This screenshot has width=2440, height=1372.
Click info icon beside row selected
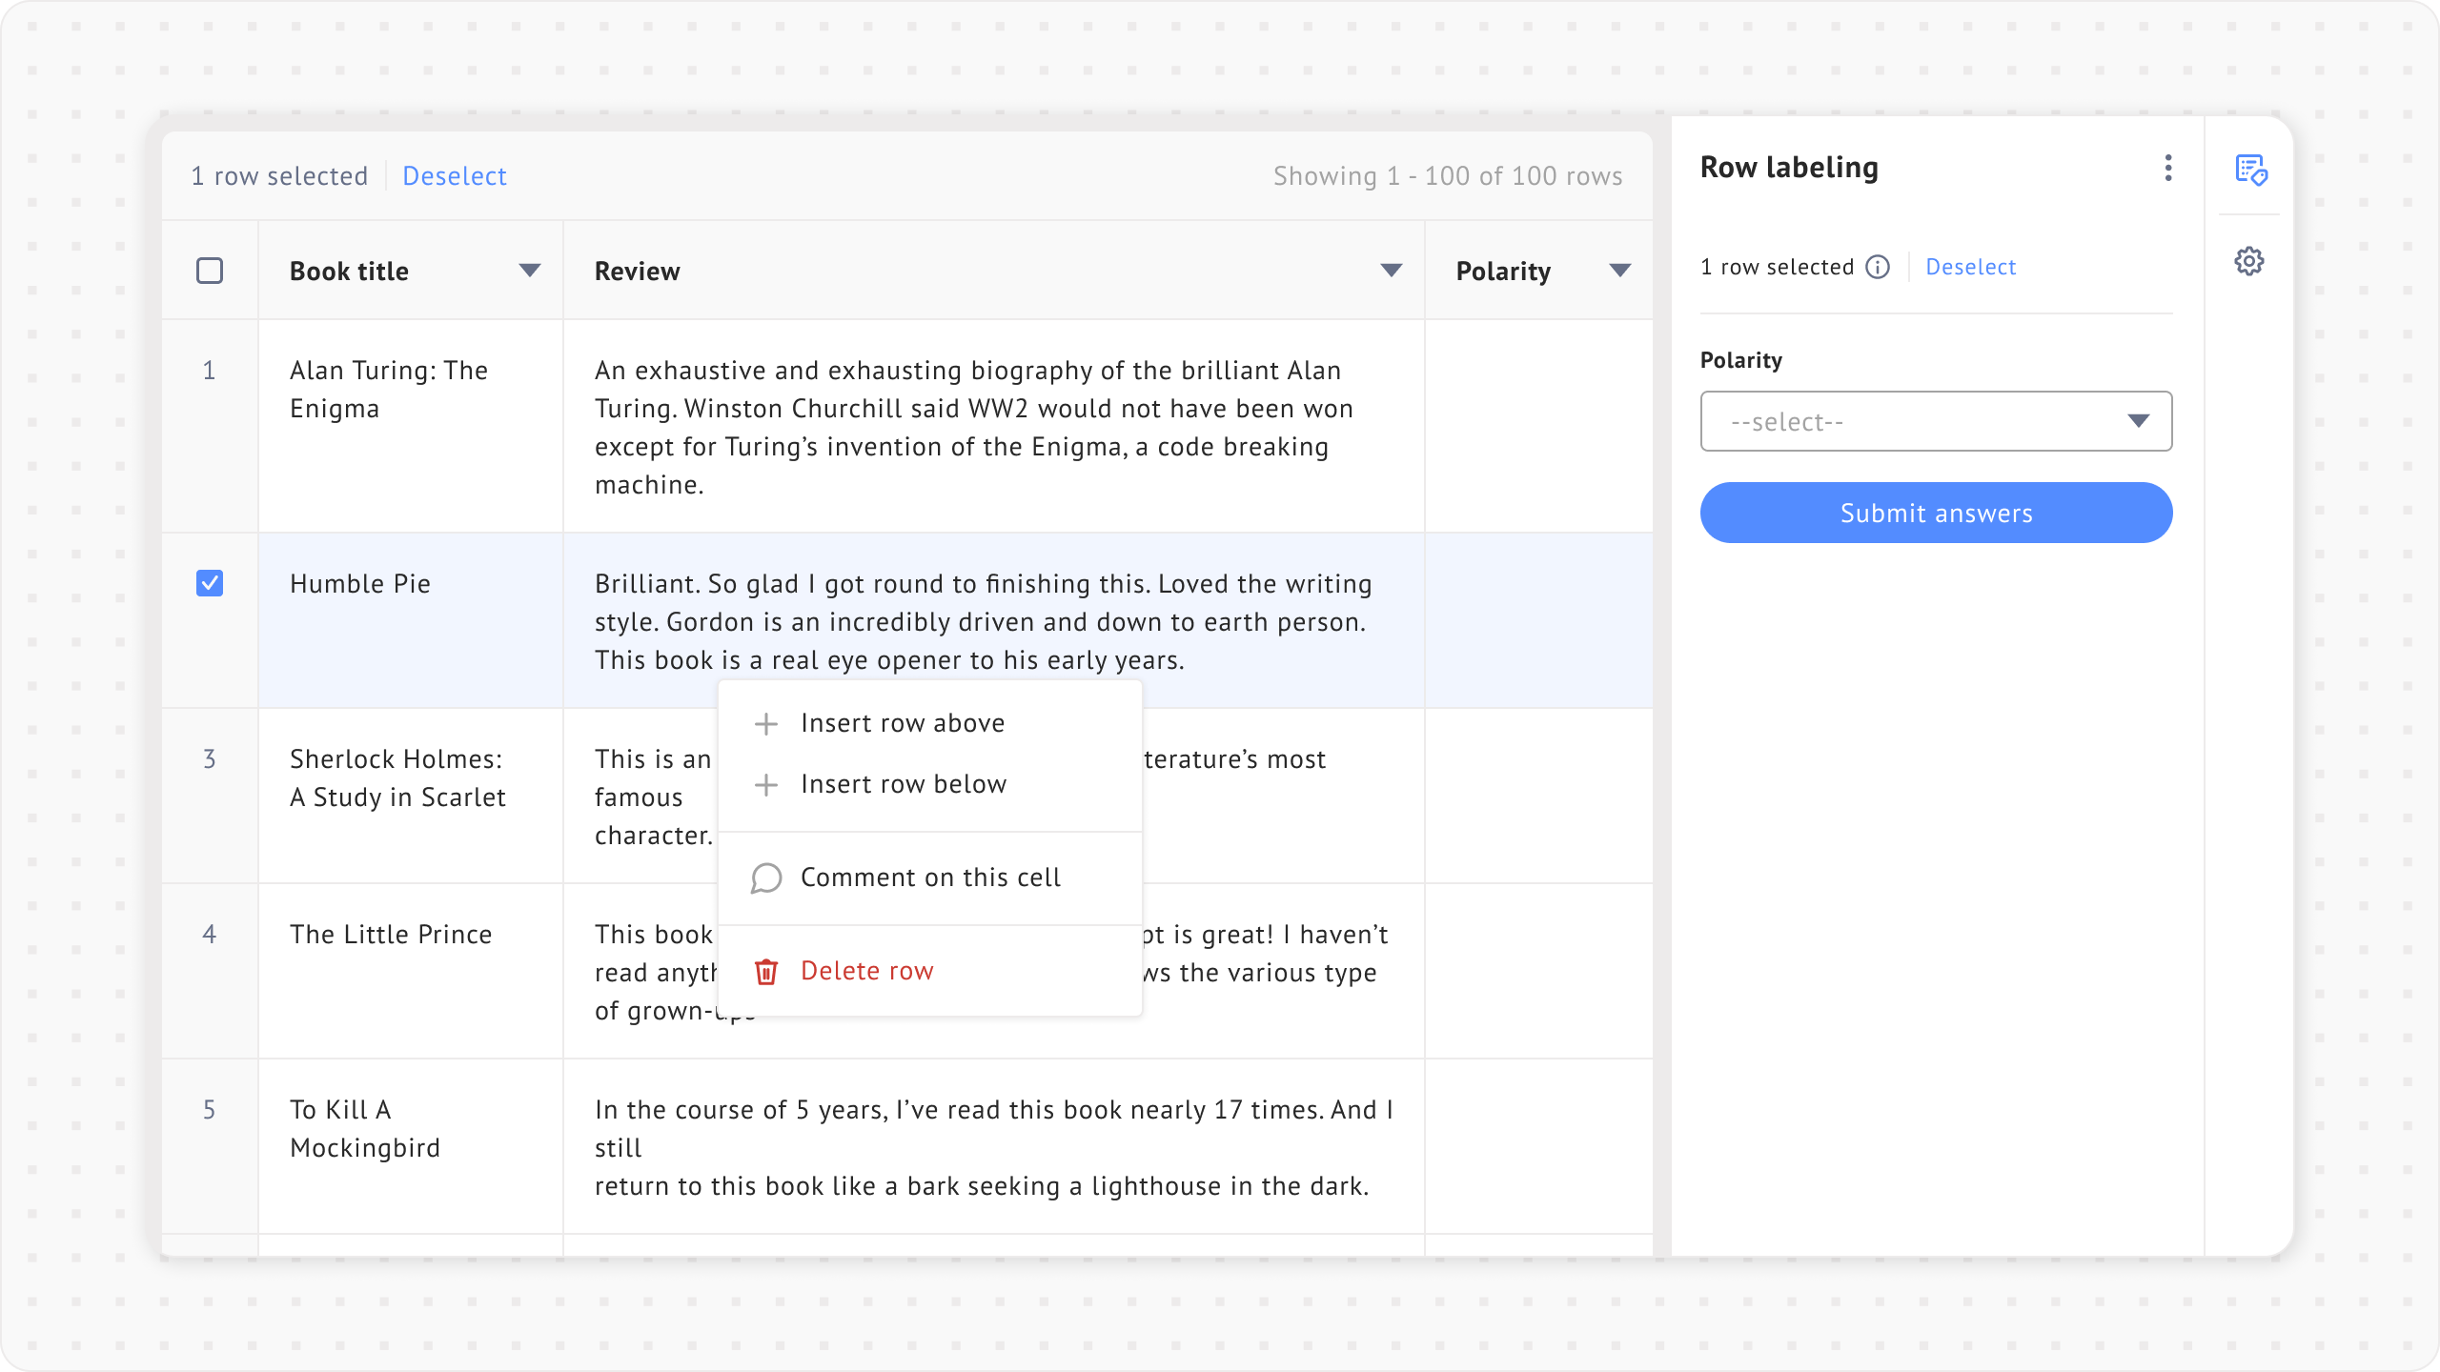[x=1878, y=267]
